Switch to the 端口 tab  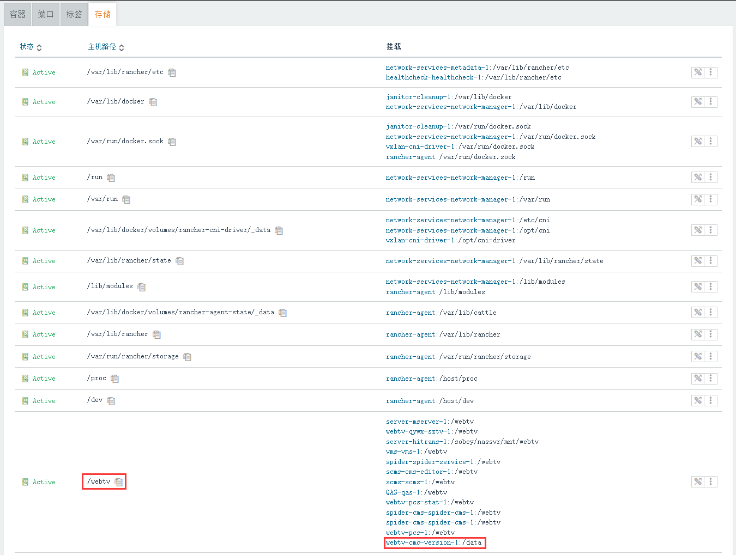coord(46,14)
